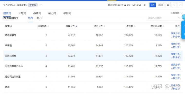Switch to the 品牌词 tab

coord(37,13)
